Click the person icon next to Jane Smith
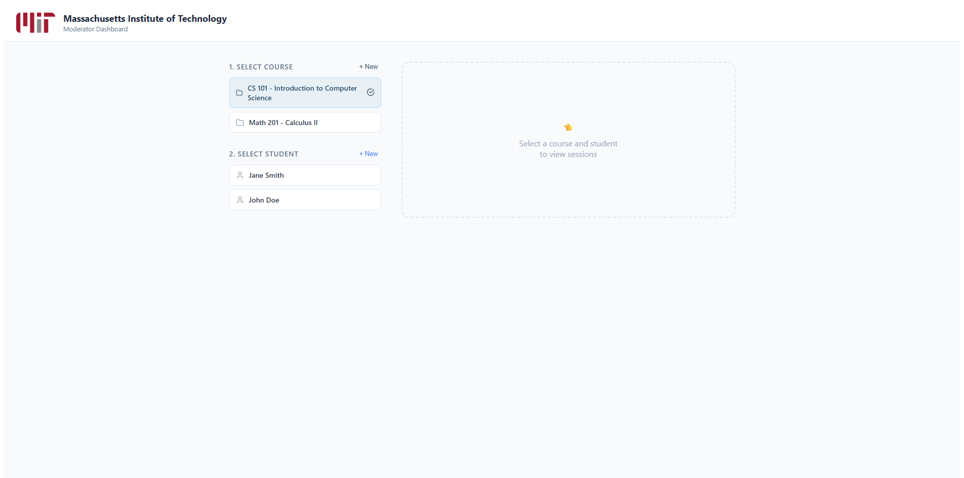This screenshot has width=964, height=478. (239, 175)
